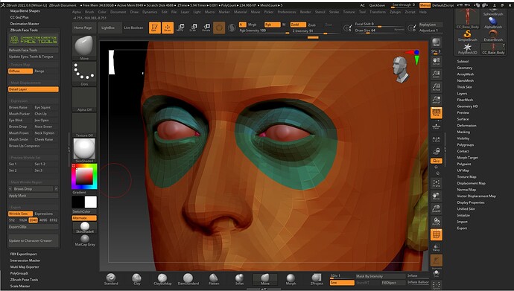This screenshot has width=514, height=291.
Task: Click the ZProject brush icon
Action: pyautogui.click(x=317, y=279)
